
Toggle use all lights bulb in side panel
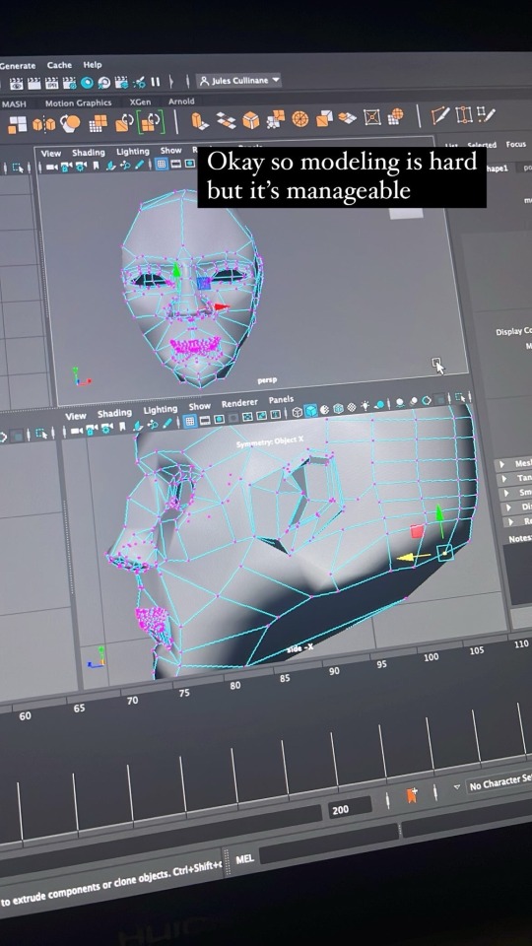click(366, 405)
